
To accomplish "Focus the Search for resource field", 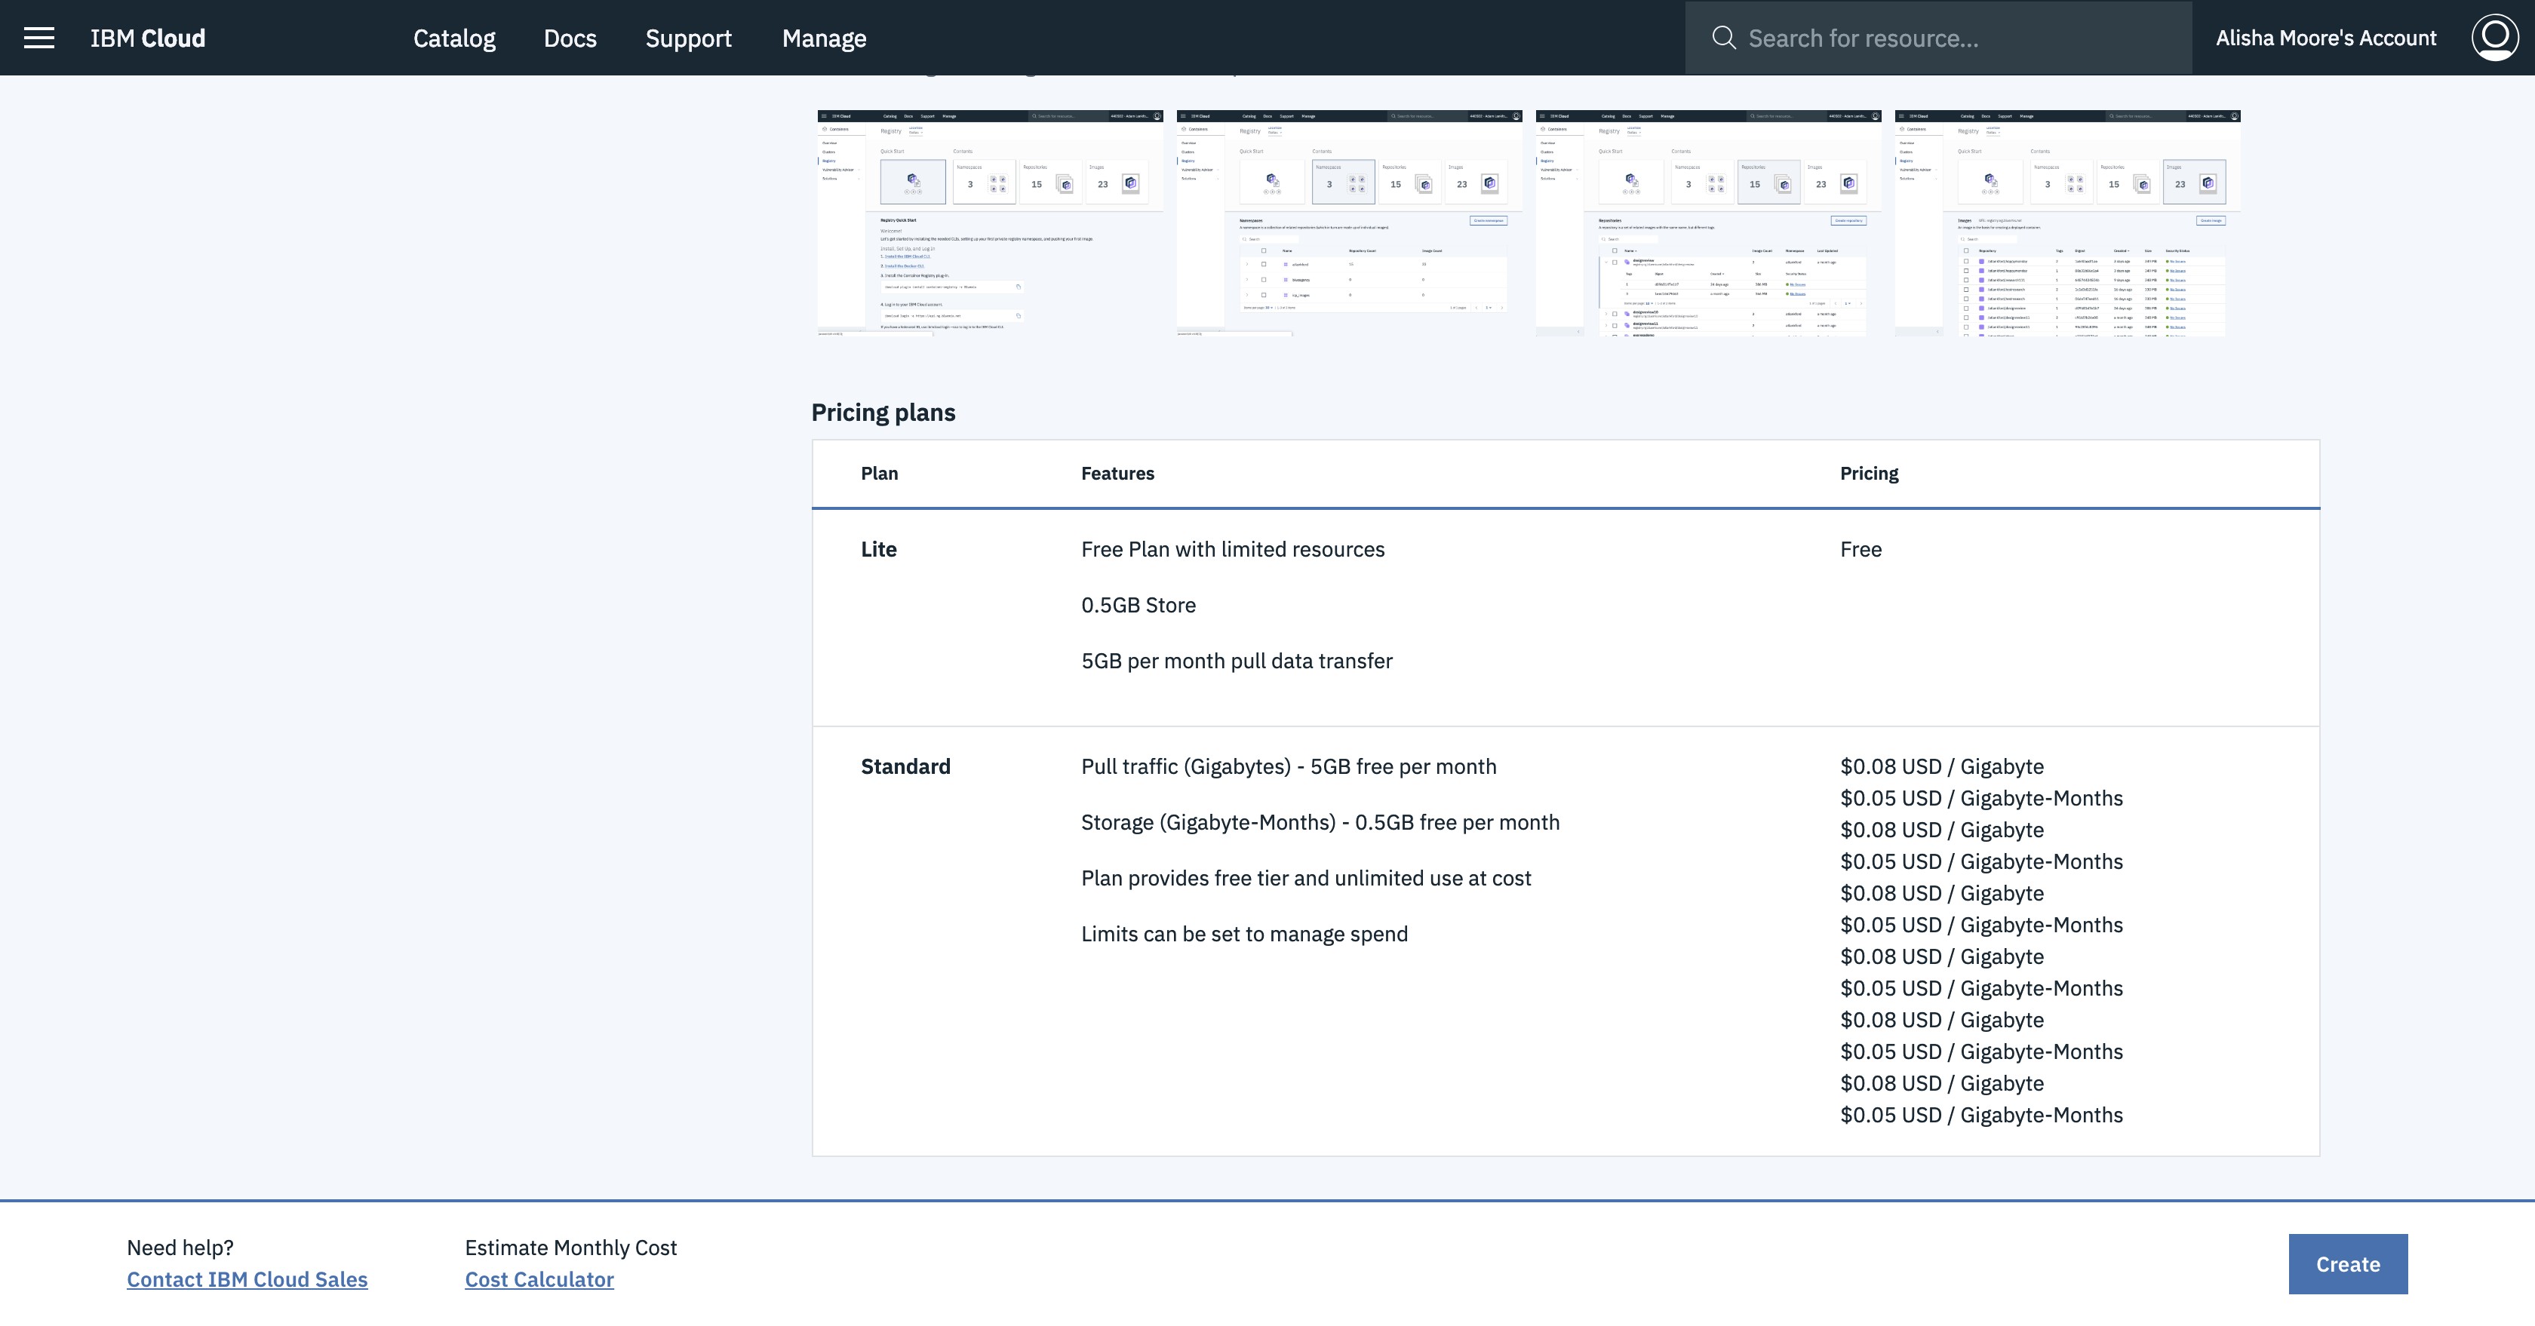I will click(x=1937, y=38).
